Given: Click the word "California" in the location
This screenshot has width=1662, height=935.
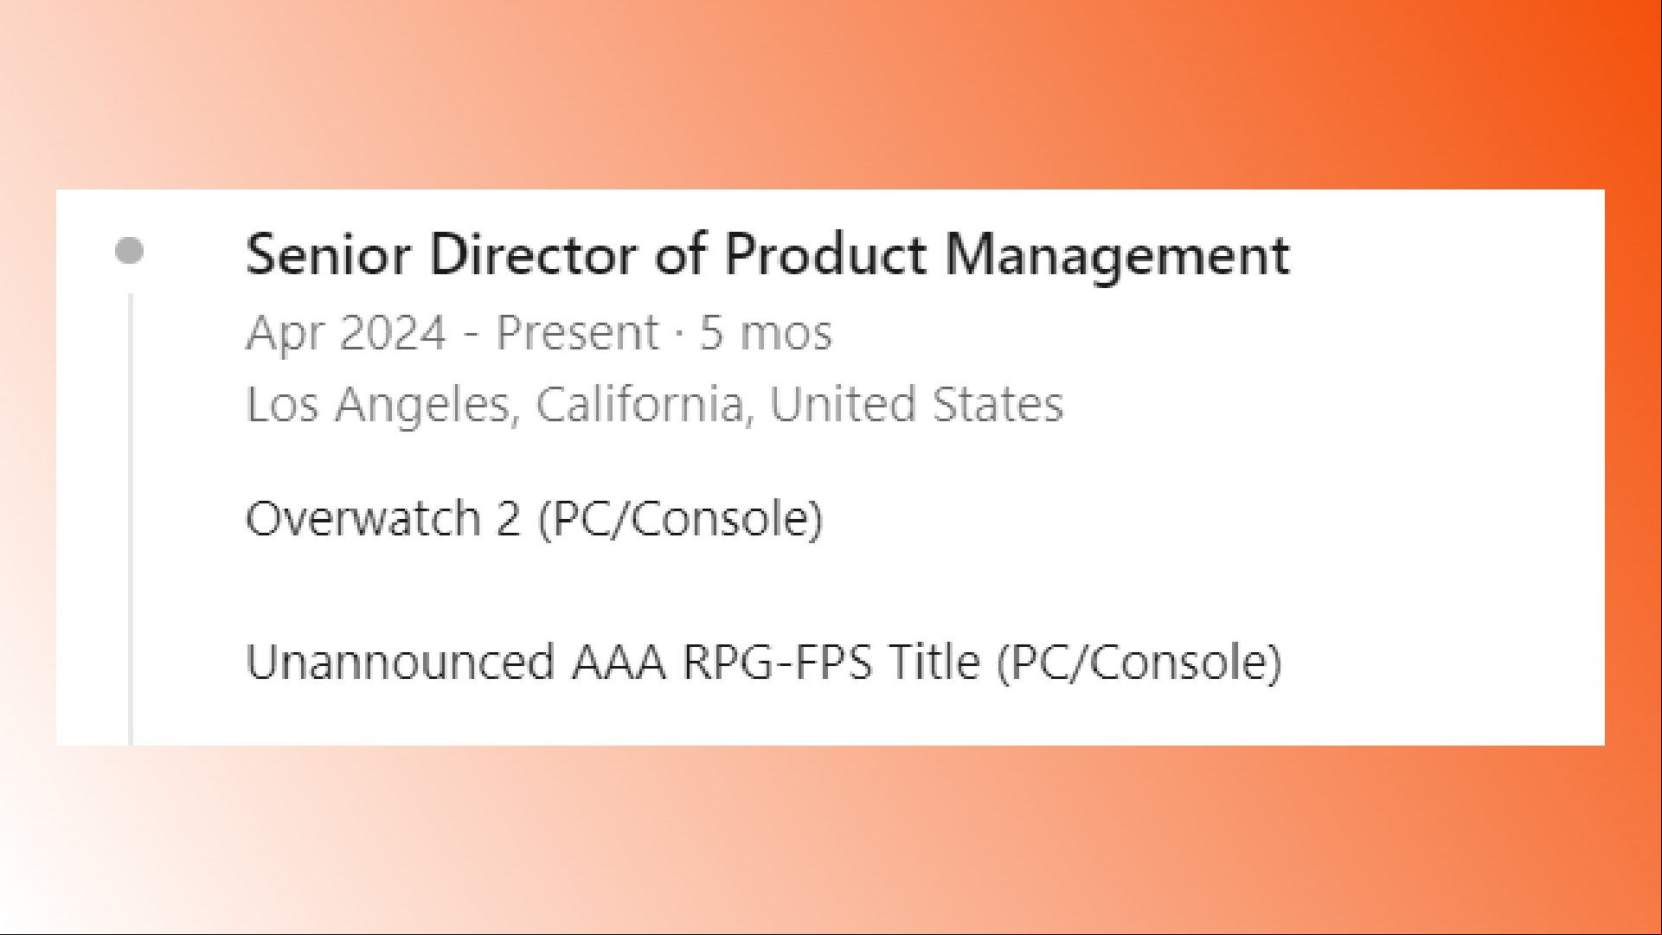Looking at the screenshot, I should 639,405.
